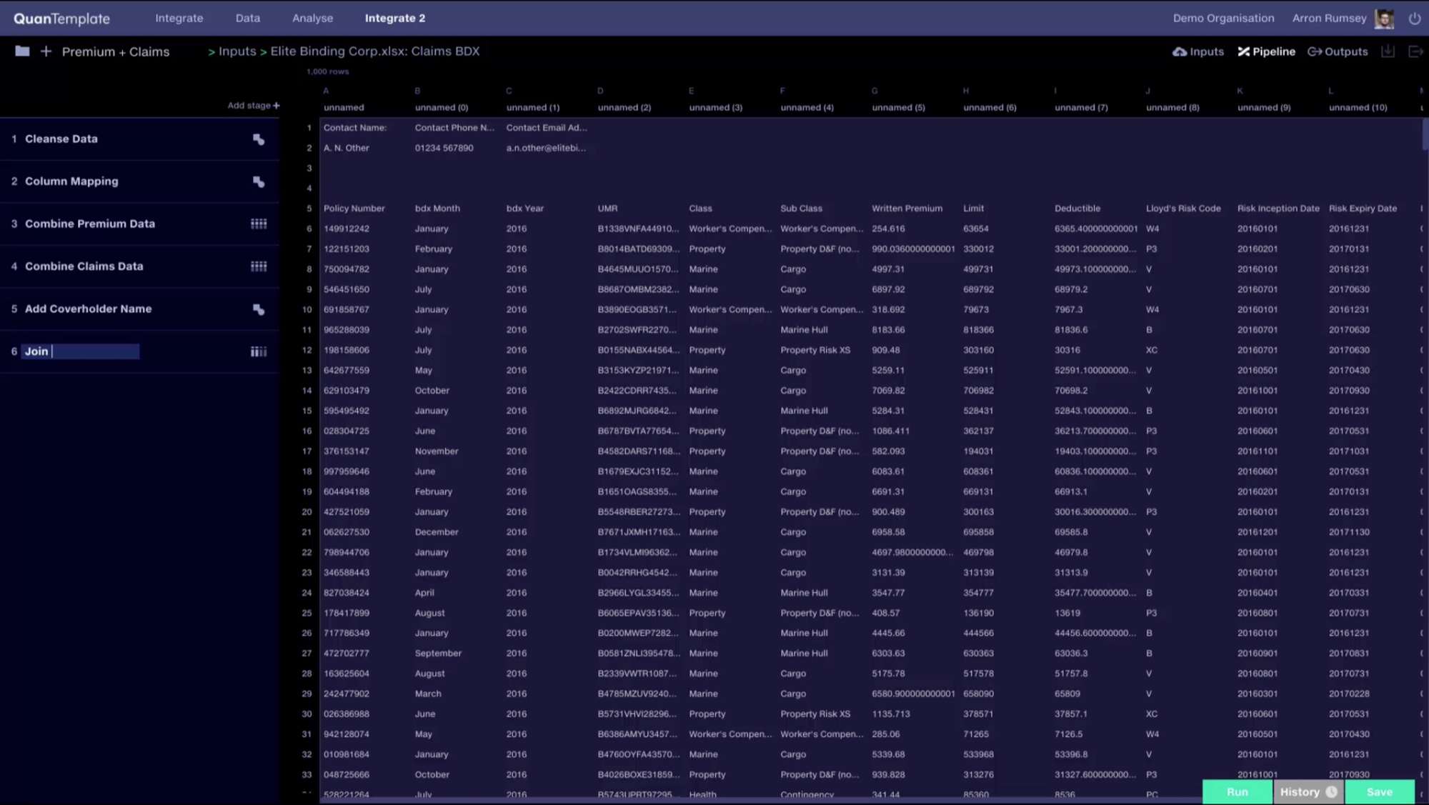The image size is (1429, 805).
Task: Click the Save button
Action: tap(1380, 791)
